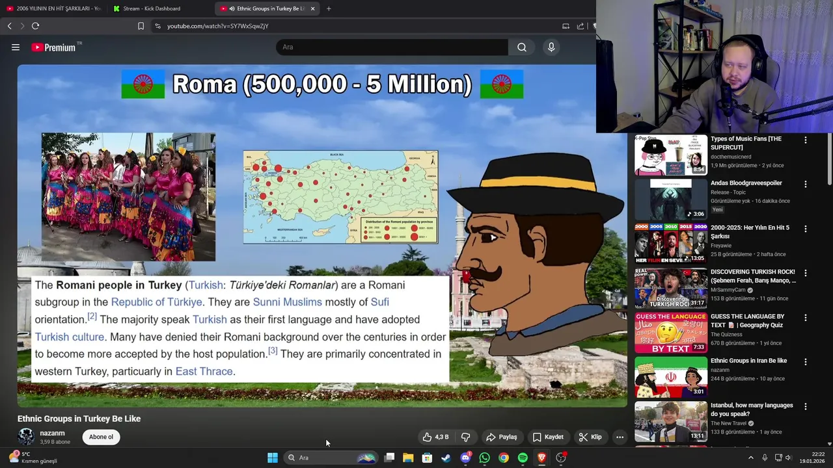This screenshot has height=468, width=833.
Task: Reload the page with the refresh icon
Action: tap(36, 26)
